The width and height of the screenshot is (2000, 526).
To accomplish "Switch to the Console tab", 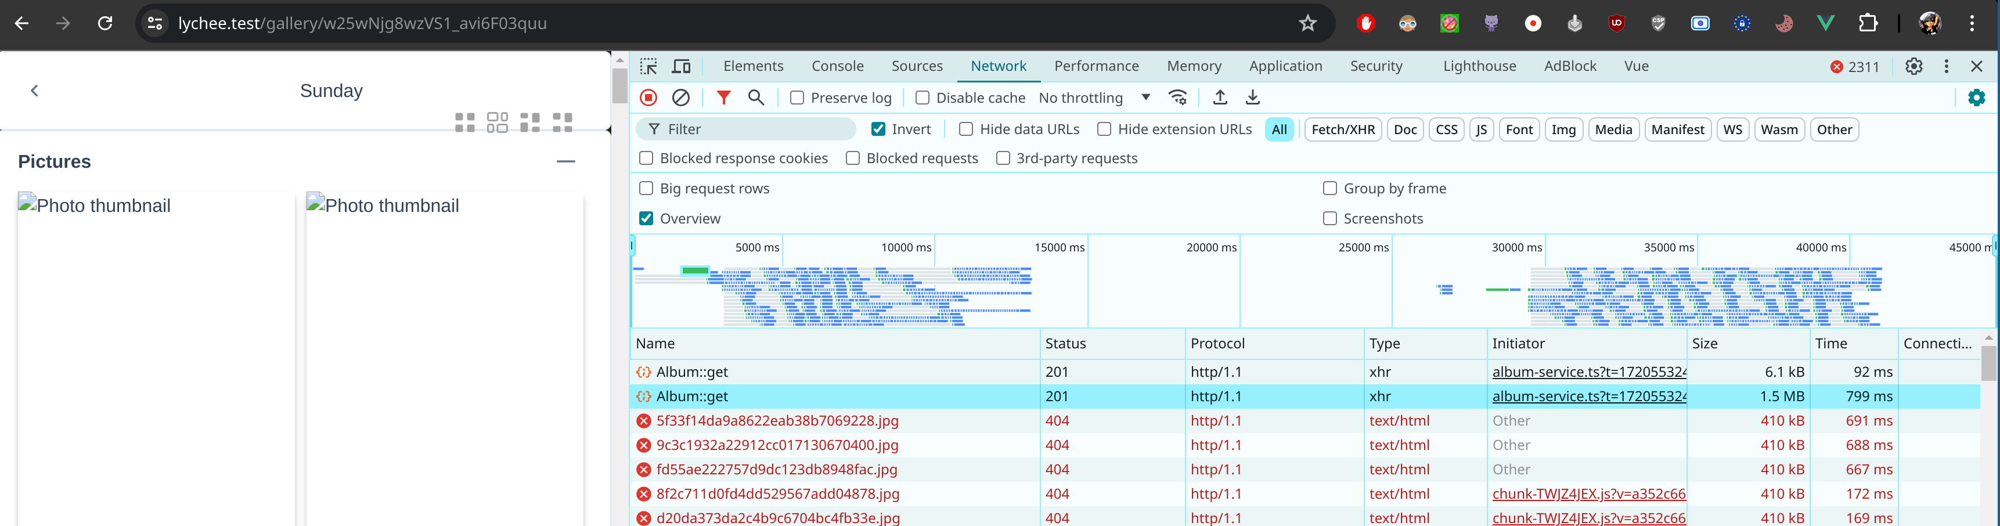I will (x=838, y=66).
